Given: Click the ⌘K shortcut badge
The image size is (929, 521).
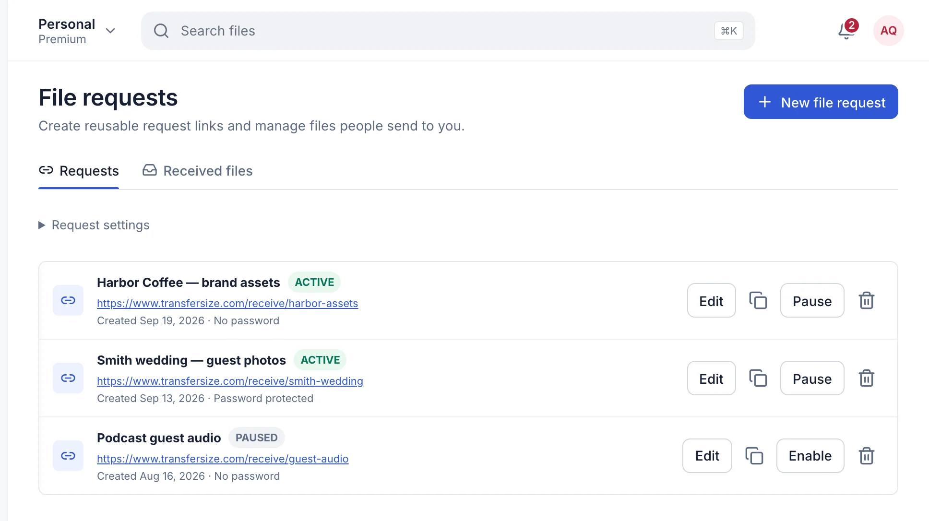Looking at the screenshot, I should coord(728,31).
